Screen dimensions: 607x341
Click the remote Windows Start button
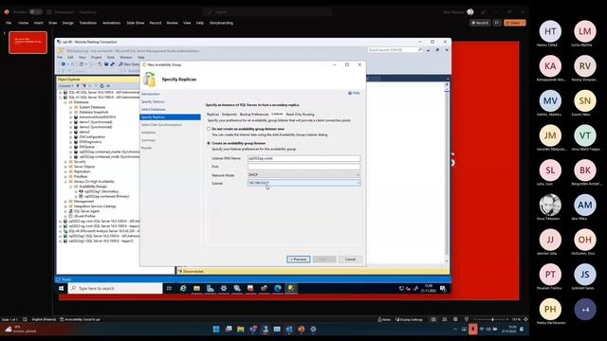pyautogui.click(x=61, y=288)
